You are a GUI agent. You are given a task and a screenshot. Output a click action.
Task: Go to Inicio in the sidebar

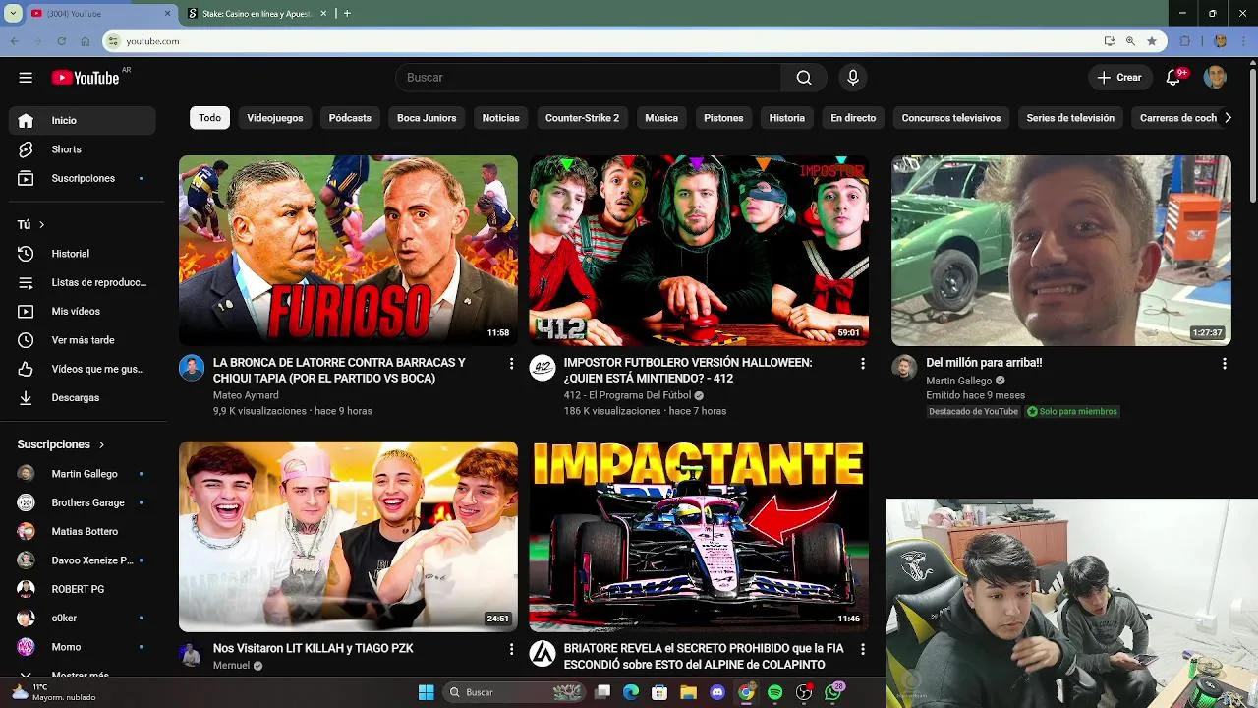[82, 120]
